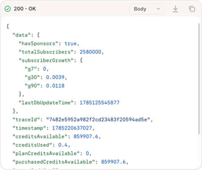The height and width of the screenshot is (170, 202).
Task: Select the value 0.0039
Action: click(x=55, y=77)
